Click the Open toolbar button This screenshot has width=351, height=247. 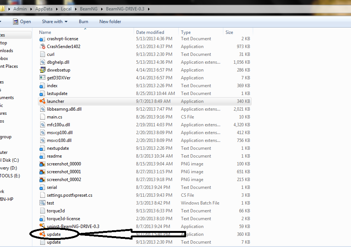22,22
